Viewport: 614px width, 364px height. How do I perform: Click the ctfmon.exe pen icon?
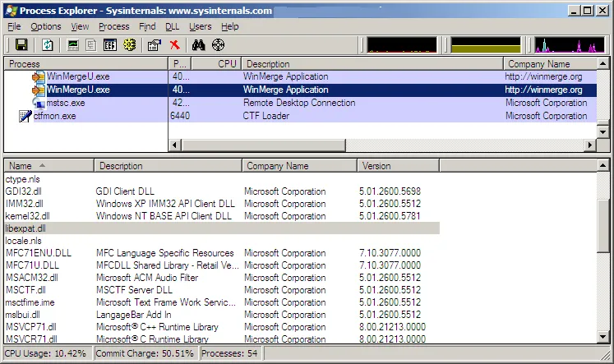[x=25, y=116]
